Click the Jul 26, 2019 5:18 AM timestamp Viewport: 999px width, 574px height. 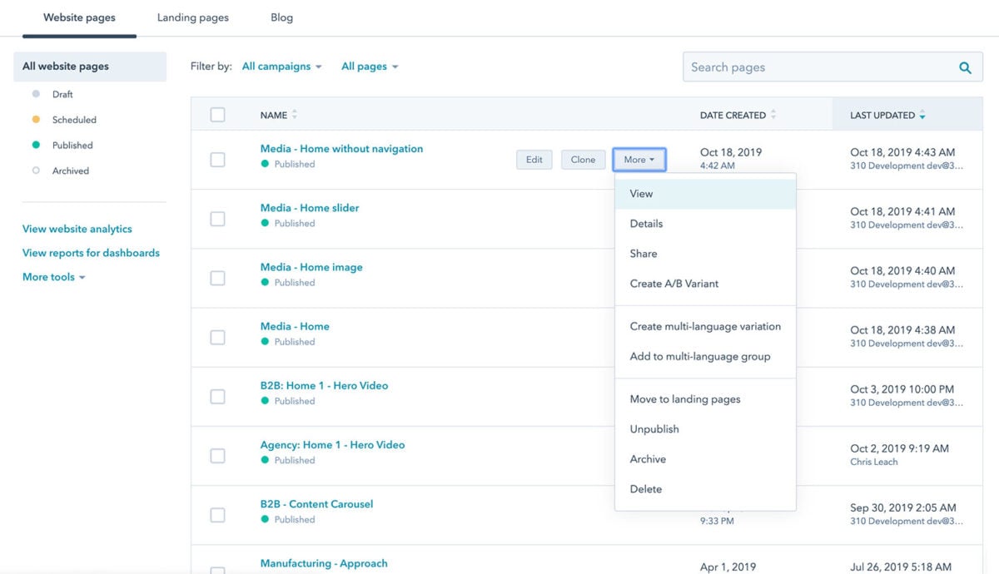point(902,567)
